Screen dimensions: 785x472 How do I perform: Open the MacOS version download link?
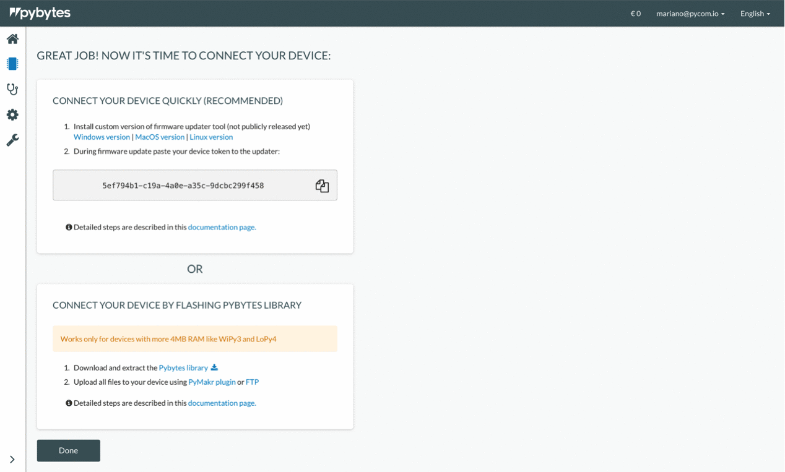[160, 137]
